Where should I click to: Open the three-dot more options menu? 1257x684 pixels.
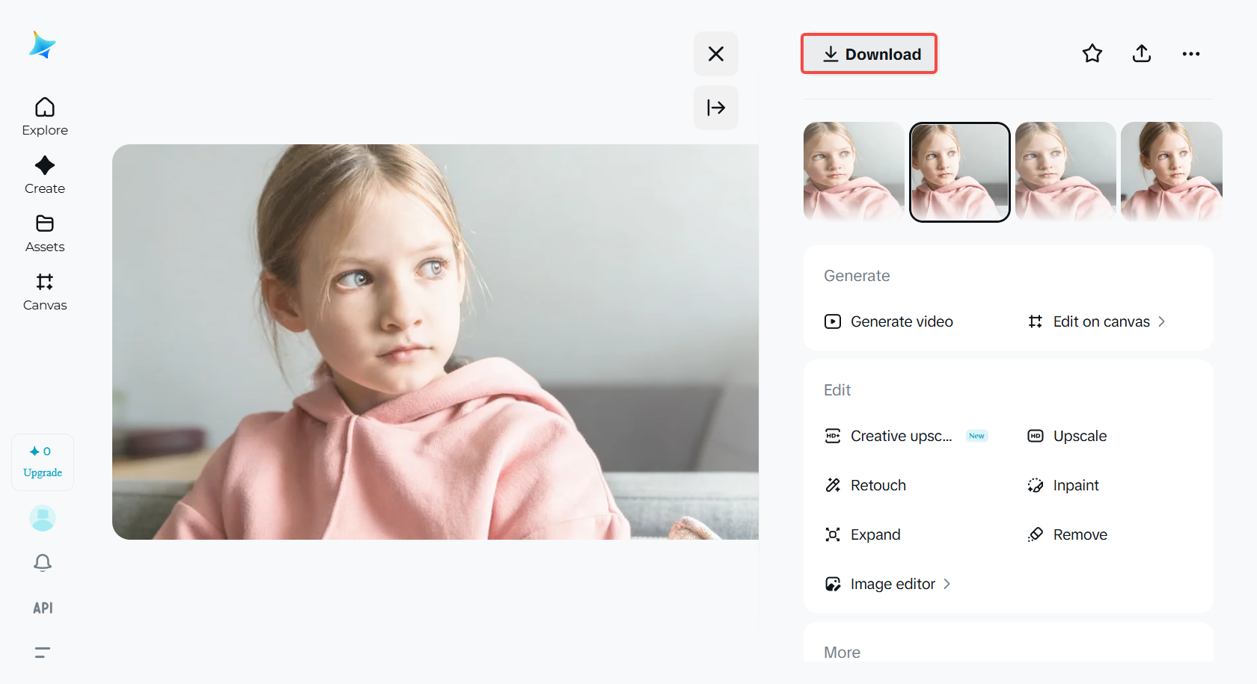(x=1191, y=54)
